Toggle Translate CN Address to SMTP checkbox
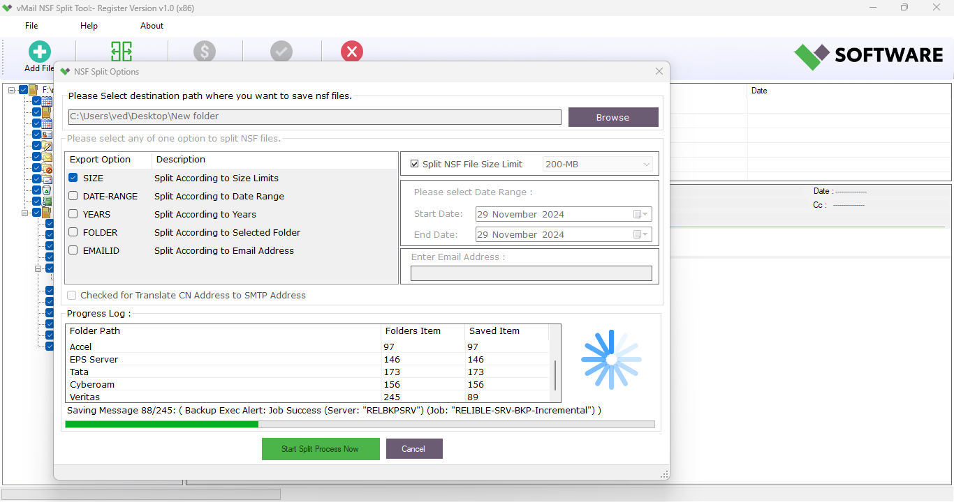The height and width of the screenshot is (502, 954). pos(71,295)
